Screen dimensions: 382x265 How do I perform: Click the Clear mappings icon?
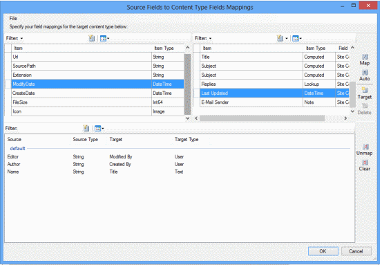pos(365,165)
